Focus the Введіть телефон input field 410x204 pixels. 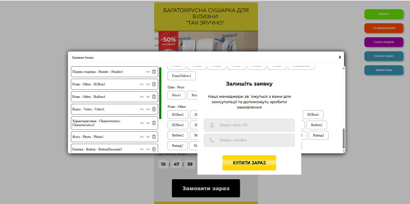[x=249, y=141]
